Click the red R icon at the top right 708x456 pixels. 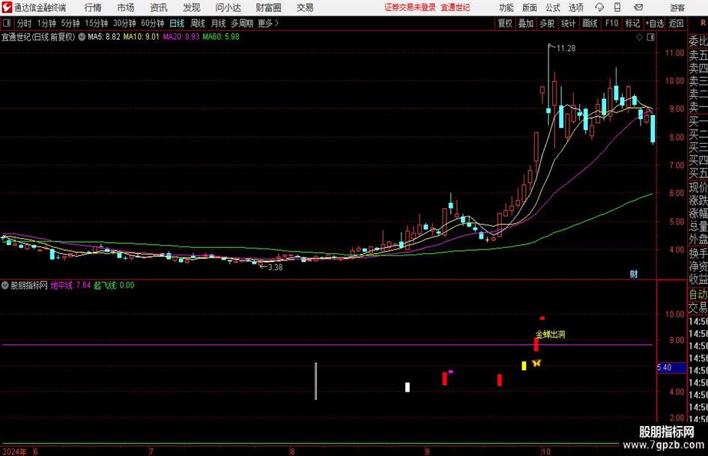click(x=703, y=23)
